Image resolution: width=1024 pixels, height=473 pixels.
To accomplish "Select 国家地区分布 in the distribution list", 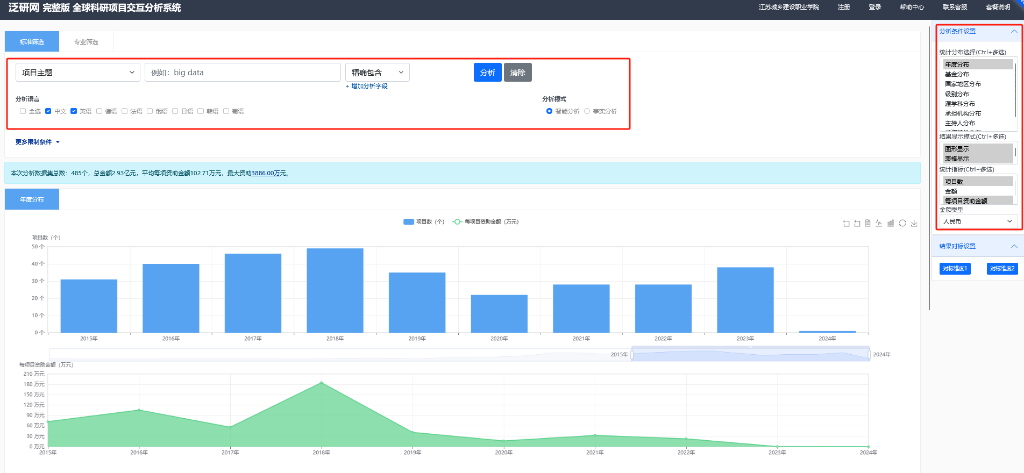I will point(978,84).
